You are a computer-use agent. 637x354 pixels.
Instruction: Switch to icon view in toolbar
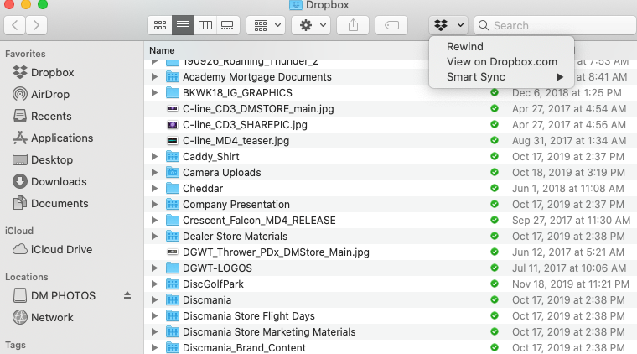[159, 25]
